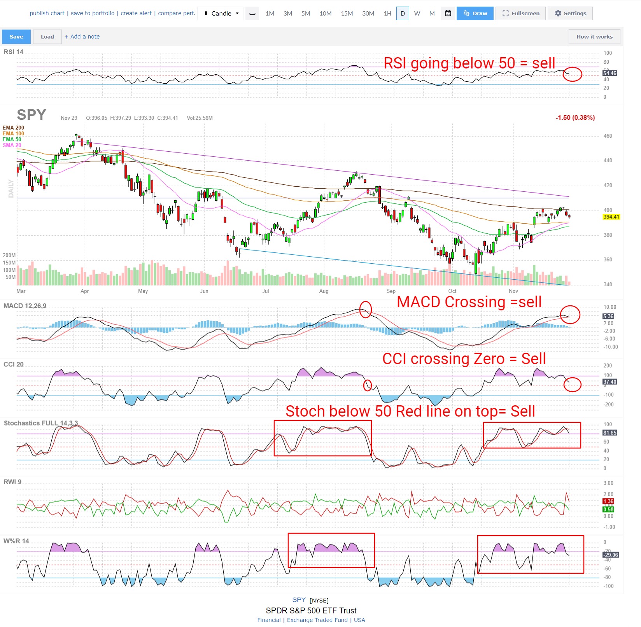Image resolution: width=641 pixels, height=627 pixels.
Task: Select the D daily timeframe
Action: coord(403,13)
